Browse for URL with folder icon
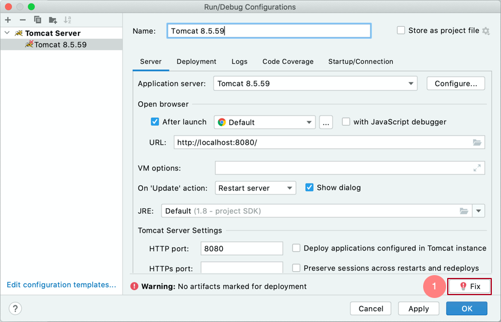The height and width of the screenshot is (322, 501). pyautogui.click(x=477, y=142)
